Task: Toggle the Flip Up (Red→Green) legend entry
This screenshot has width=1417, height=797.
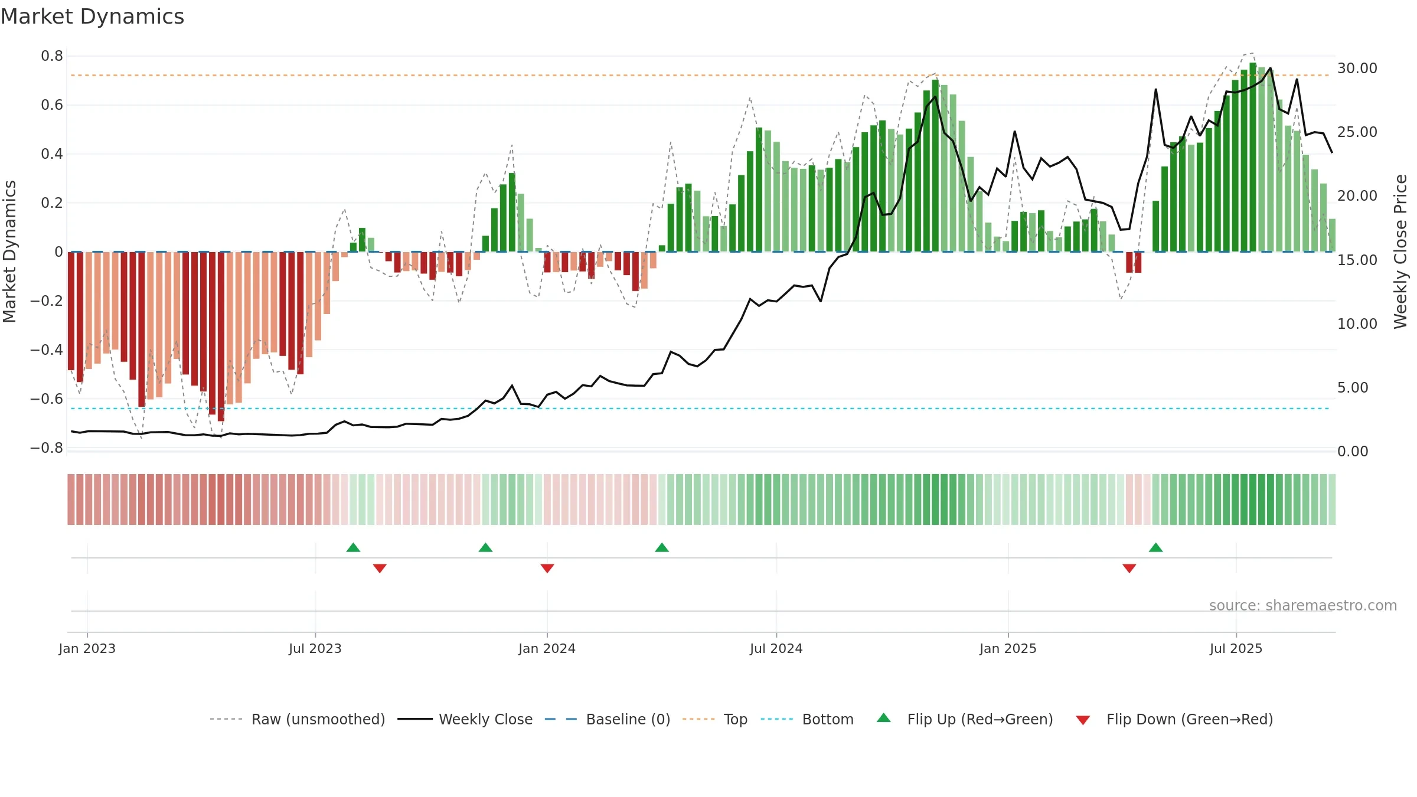Action: tap(965, 719)
